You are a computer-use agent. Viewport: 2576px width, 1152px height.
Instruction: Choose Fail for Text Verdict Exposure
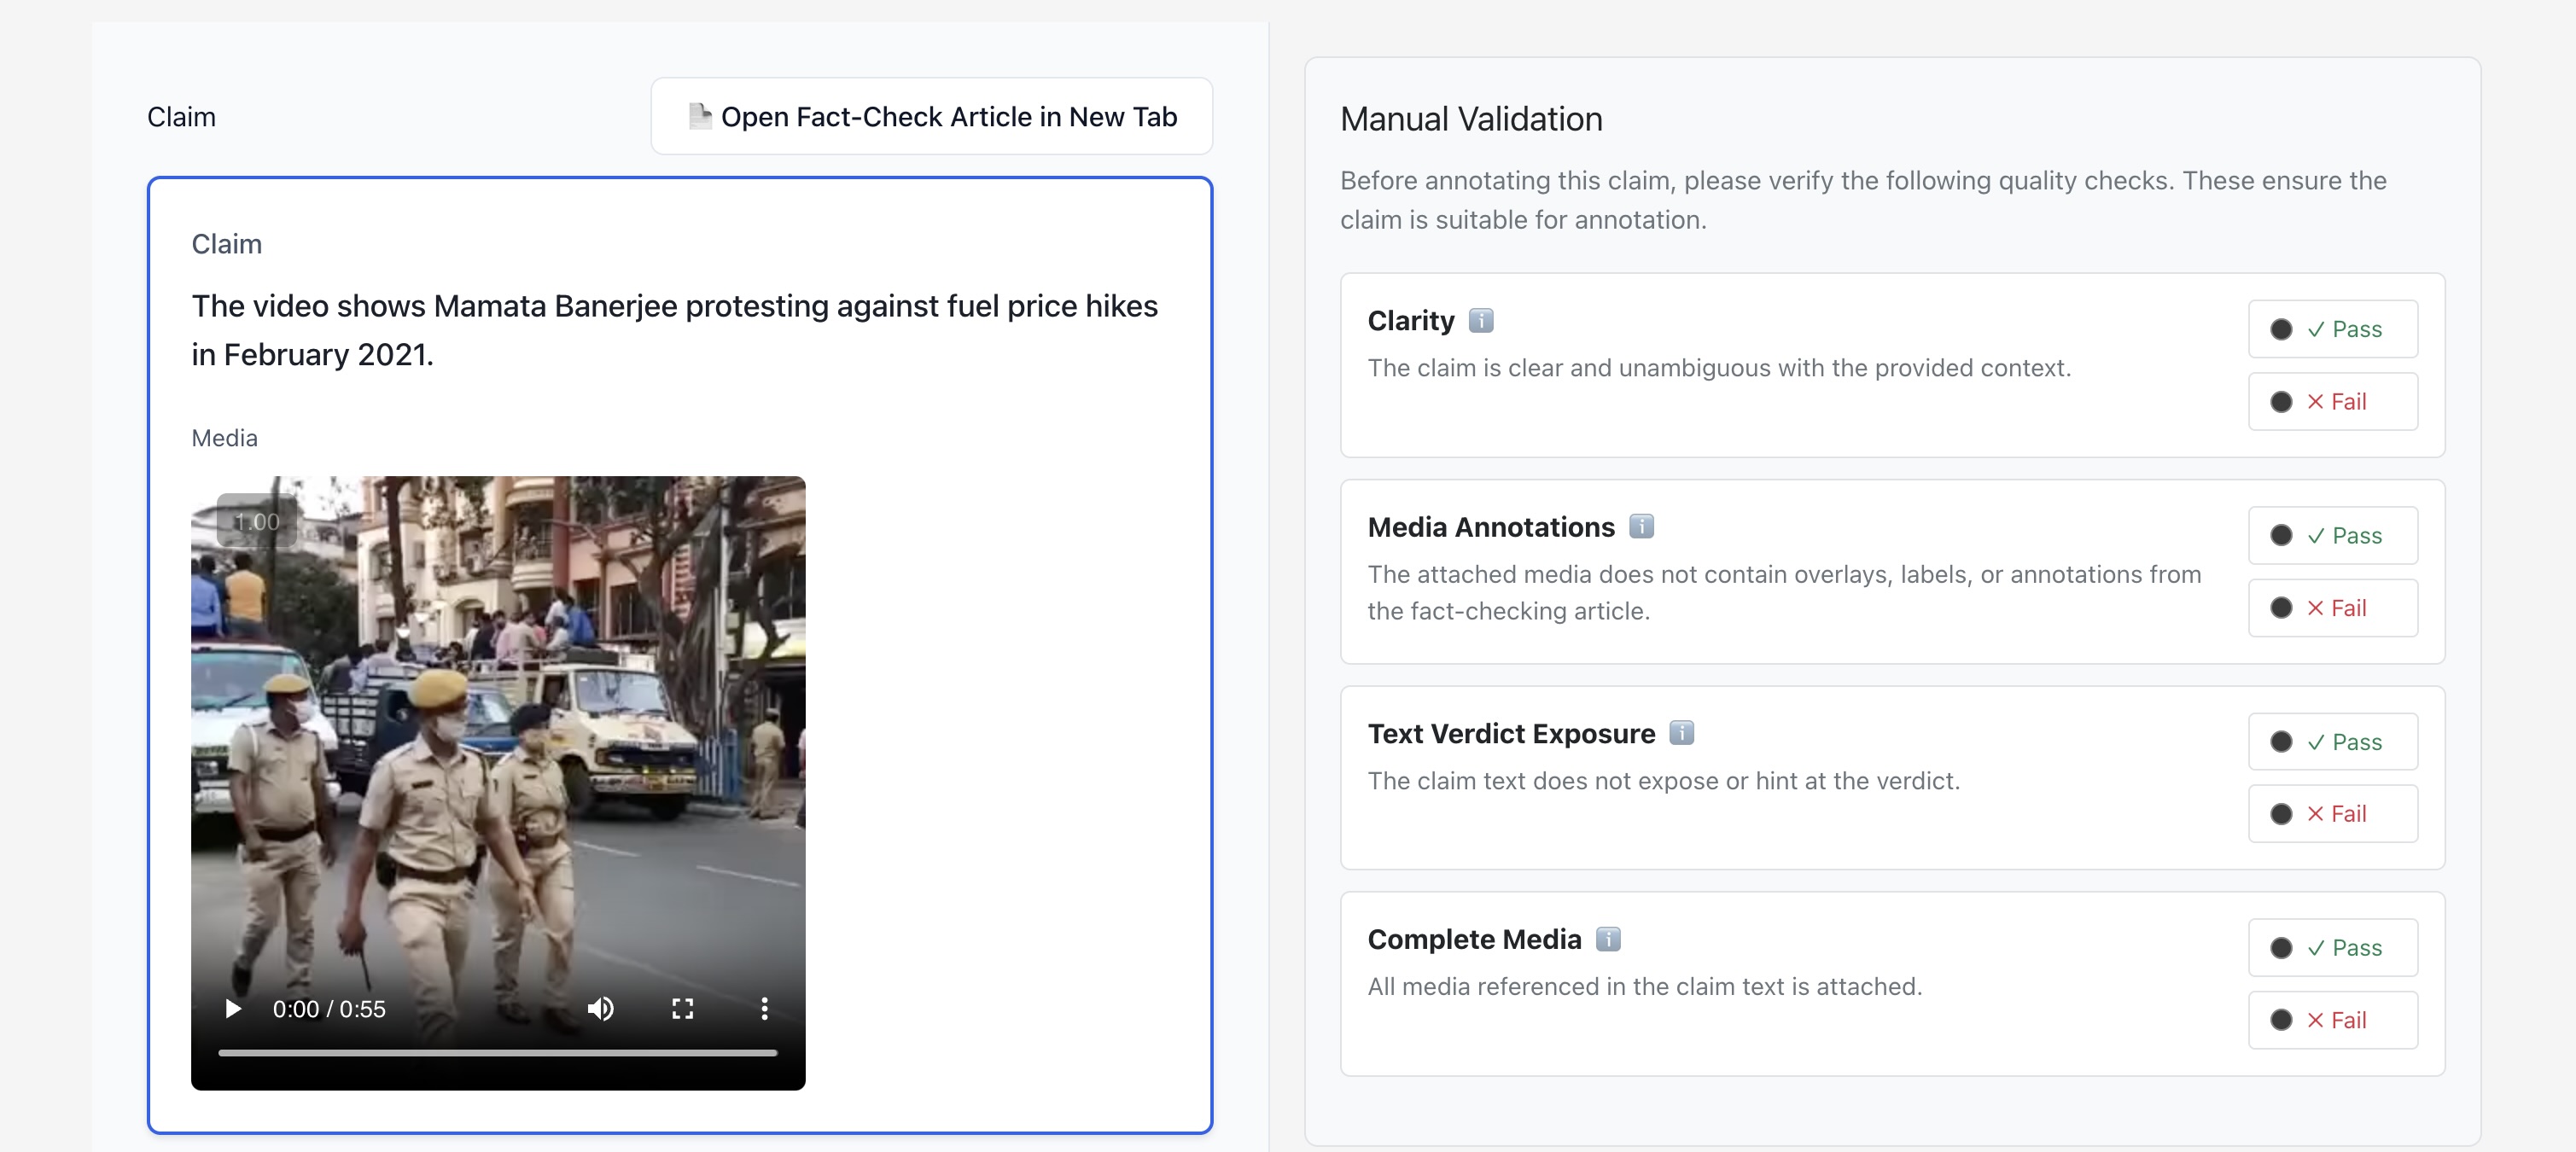click(x=2332, y=814)
